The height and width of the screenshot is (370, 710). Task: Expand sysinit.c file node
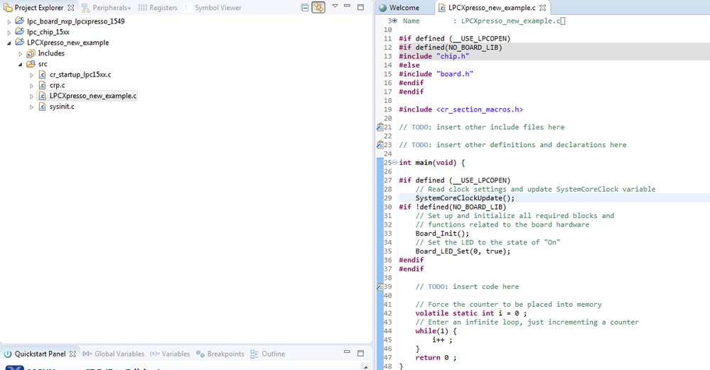(32, 107)
